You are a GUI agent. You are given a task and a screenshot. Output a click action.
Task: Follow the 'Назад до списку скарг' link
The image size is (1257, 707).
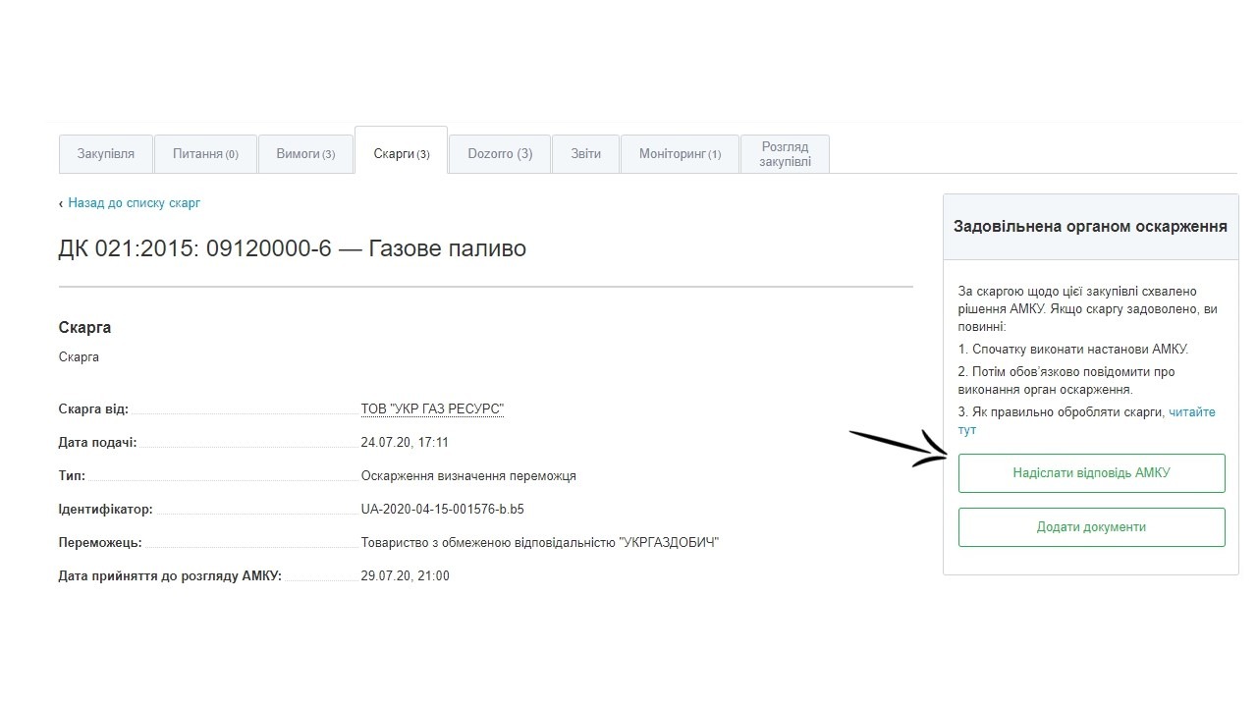click(x=134, y=203)
